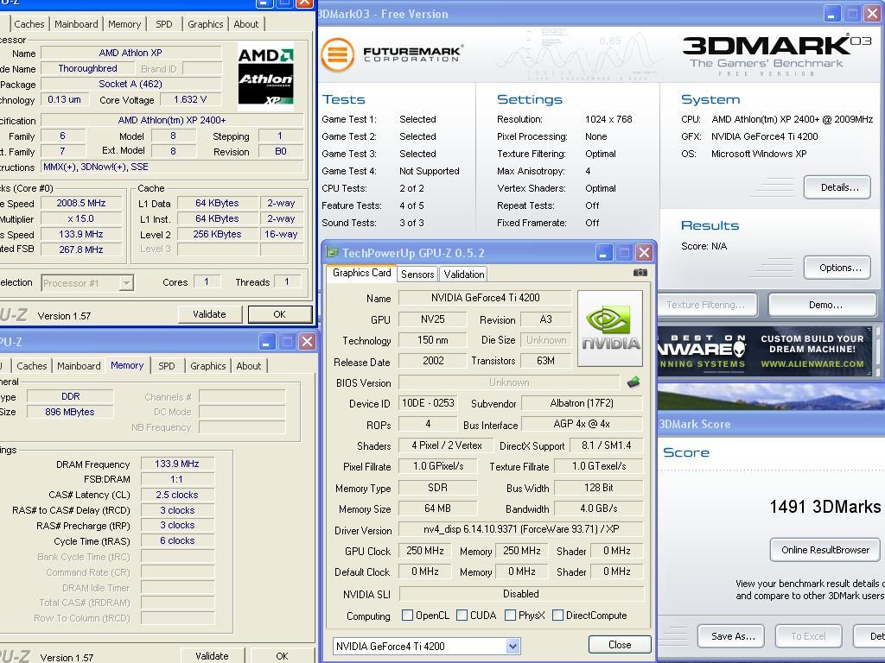Minimize the CPU-Z Memory window

[x=267, y=342]
